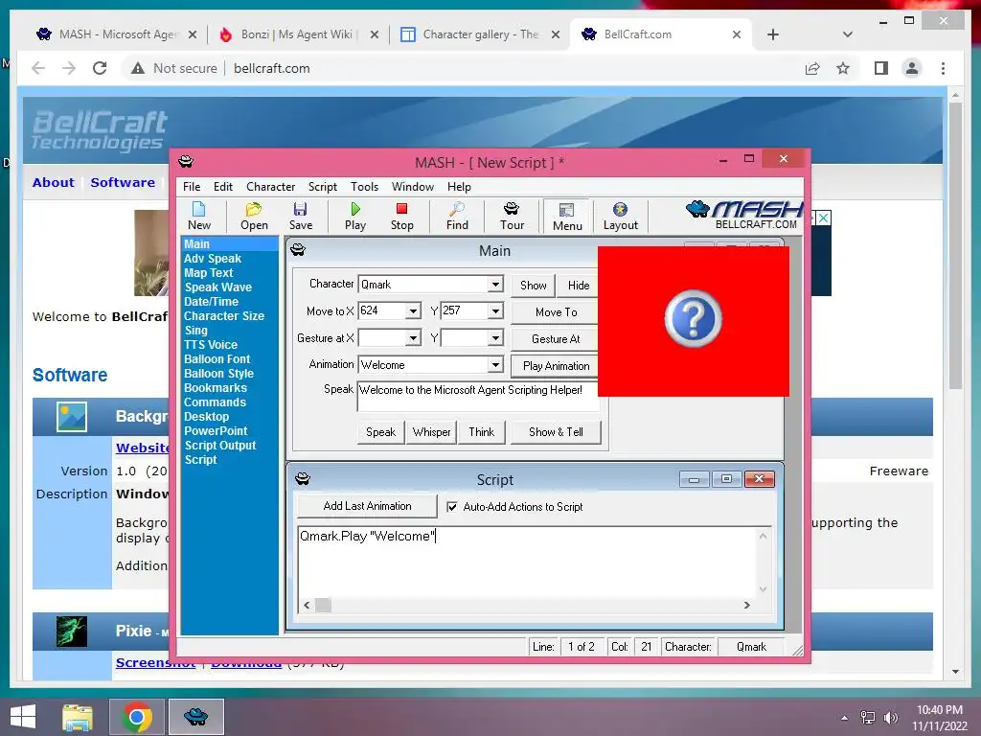
Task: Open the Window menu in MASH
Action: click(x=412, y=187)
